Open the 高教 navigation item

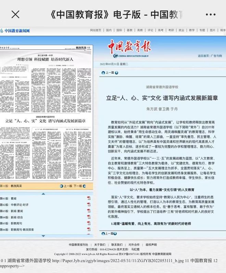140,30
